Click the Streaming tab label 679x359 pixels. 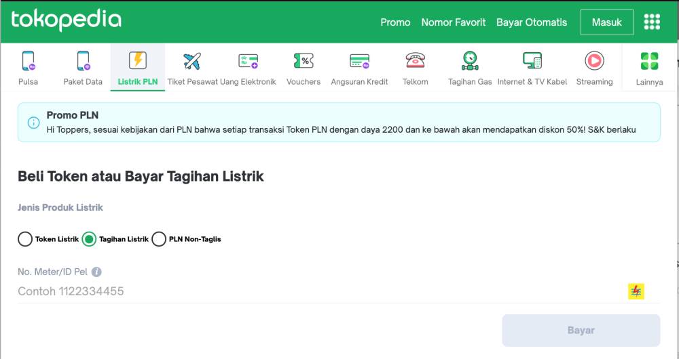595,82
